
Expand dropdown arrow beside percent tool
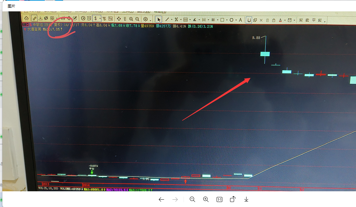(x=181, y=20)
